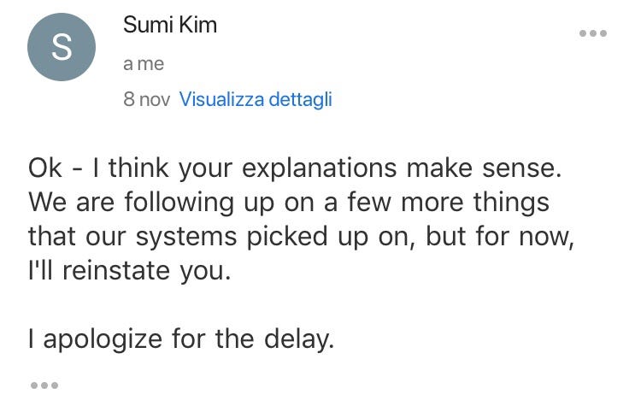Click the "8 nov" message date

click(146, 99)
